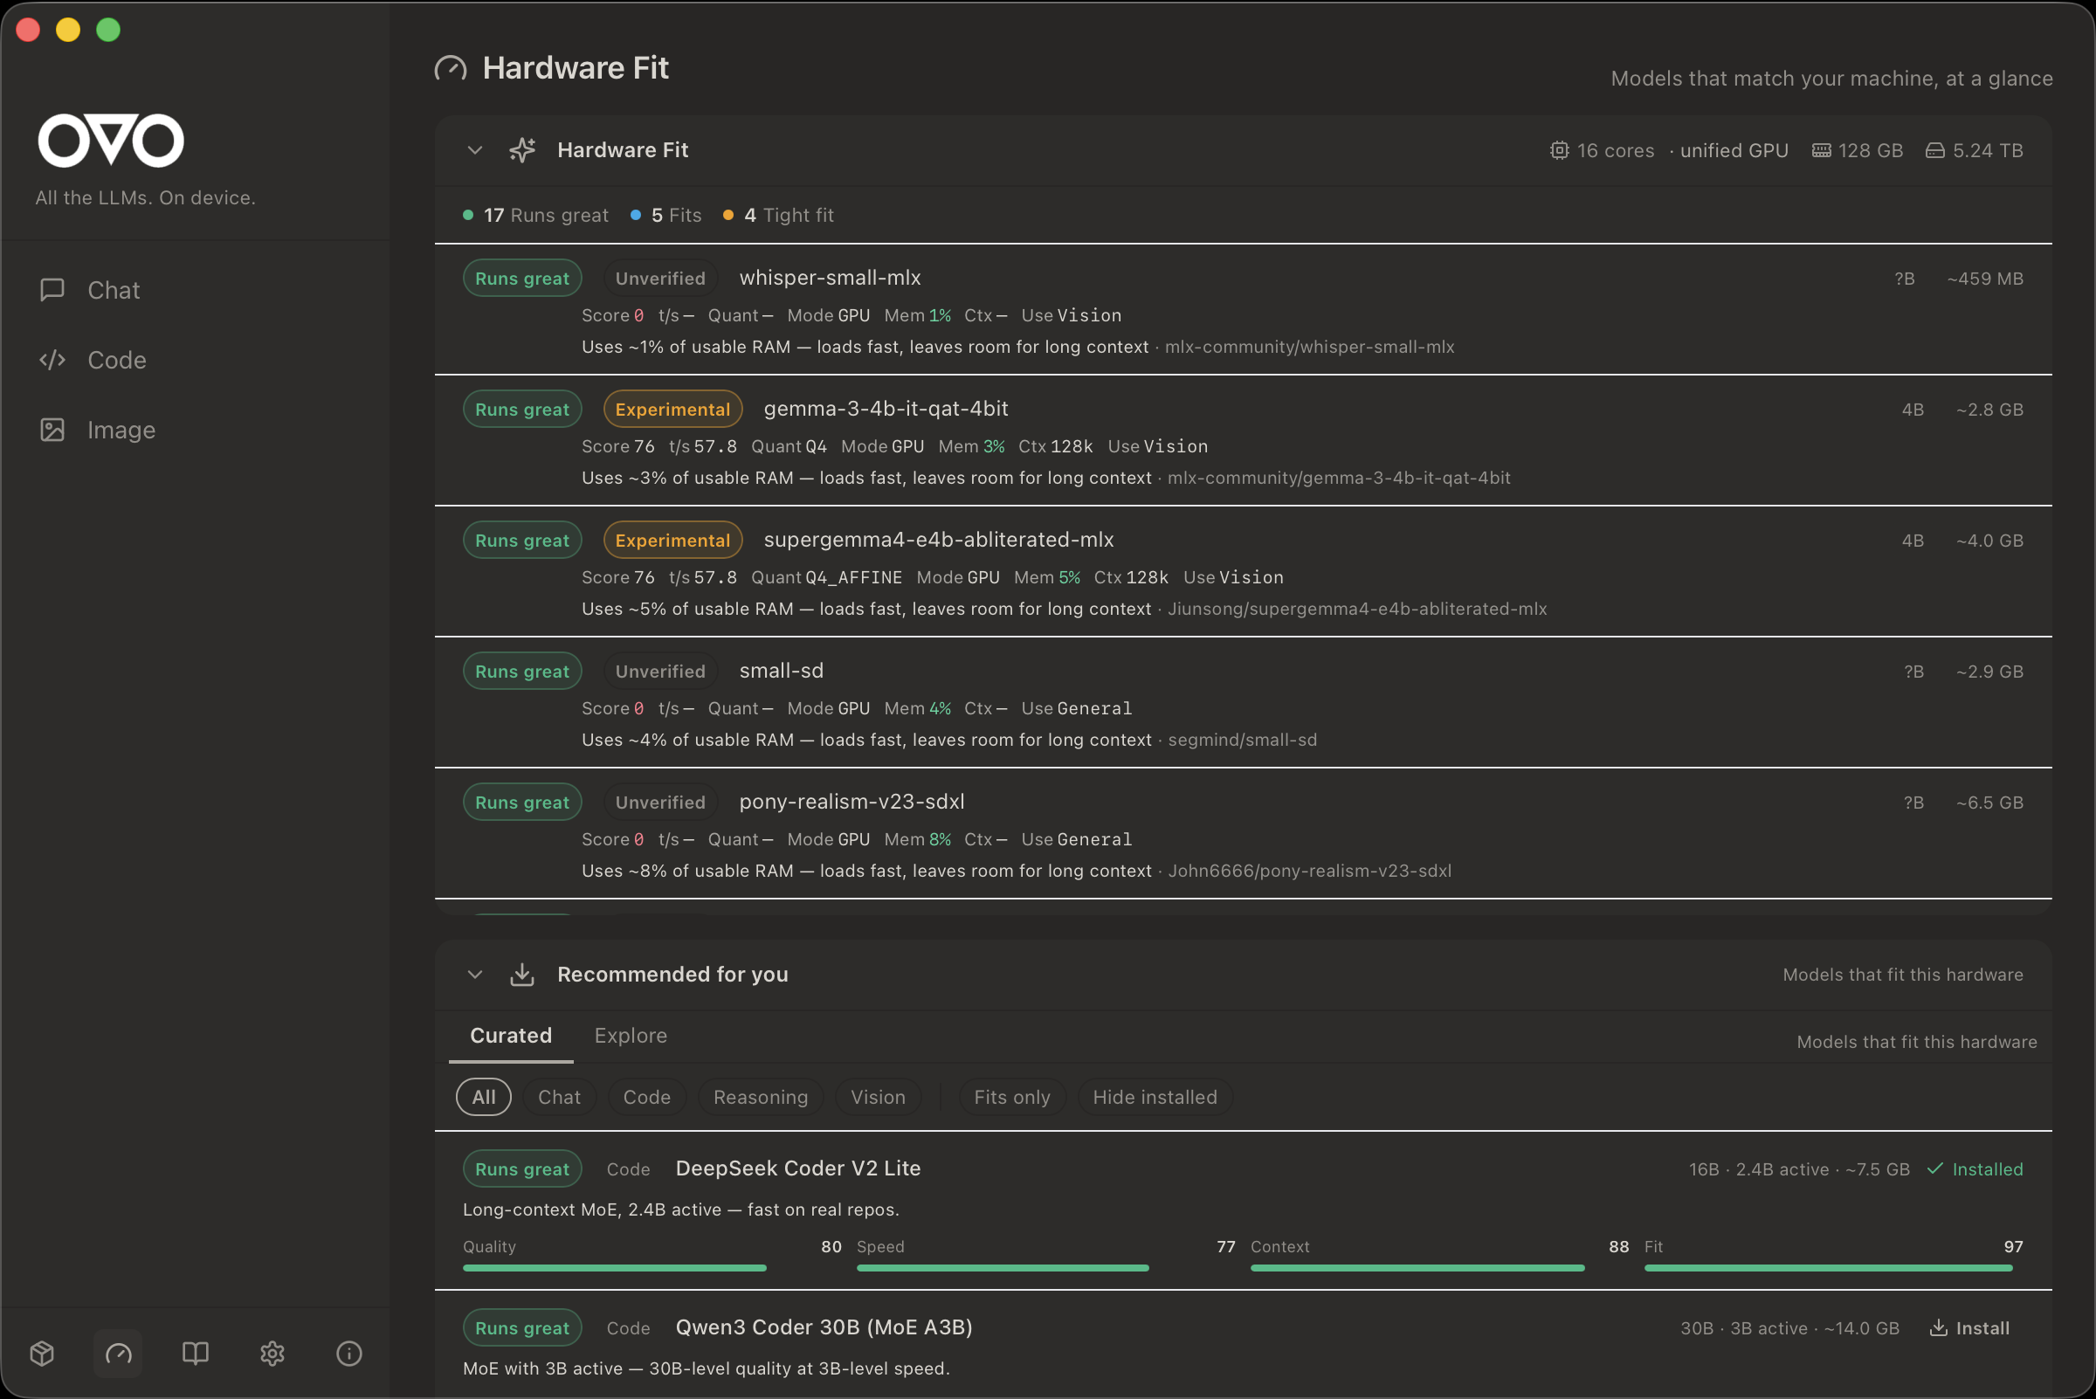2096x1399 pixels.
Task: Expand the gemma-3-4b-it-qat-4bit model row
Action: click(886, 409)
